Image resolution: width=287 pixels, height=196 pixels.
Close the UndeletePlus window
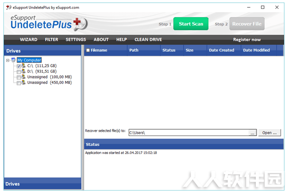pos(277,7)
